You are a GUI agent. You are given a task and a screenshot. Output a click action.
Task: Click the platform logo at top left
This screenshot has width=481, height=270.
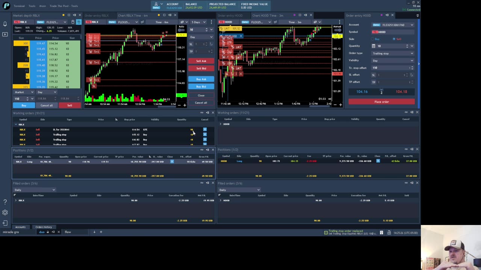(6, 5)
